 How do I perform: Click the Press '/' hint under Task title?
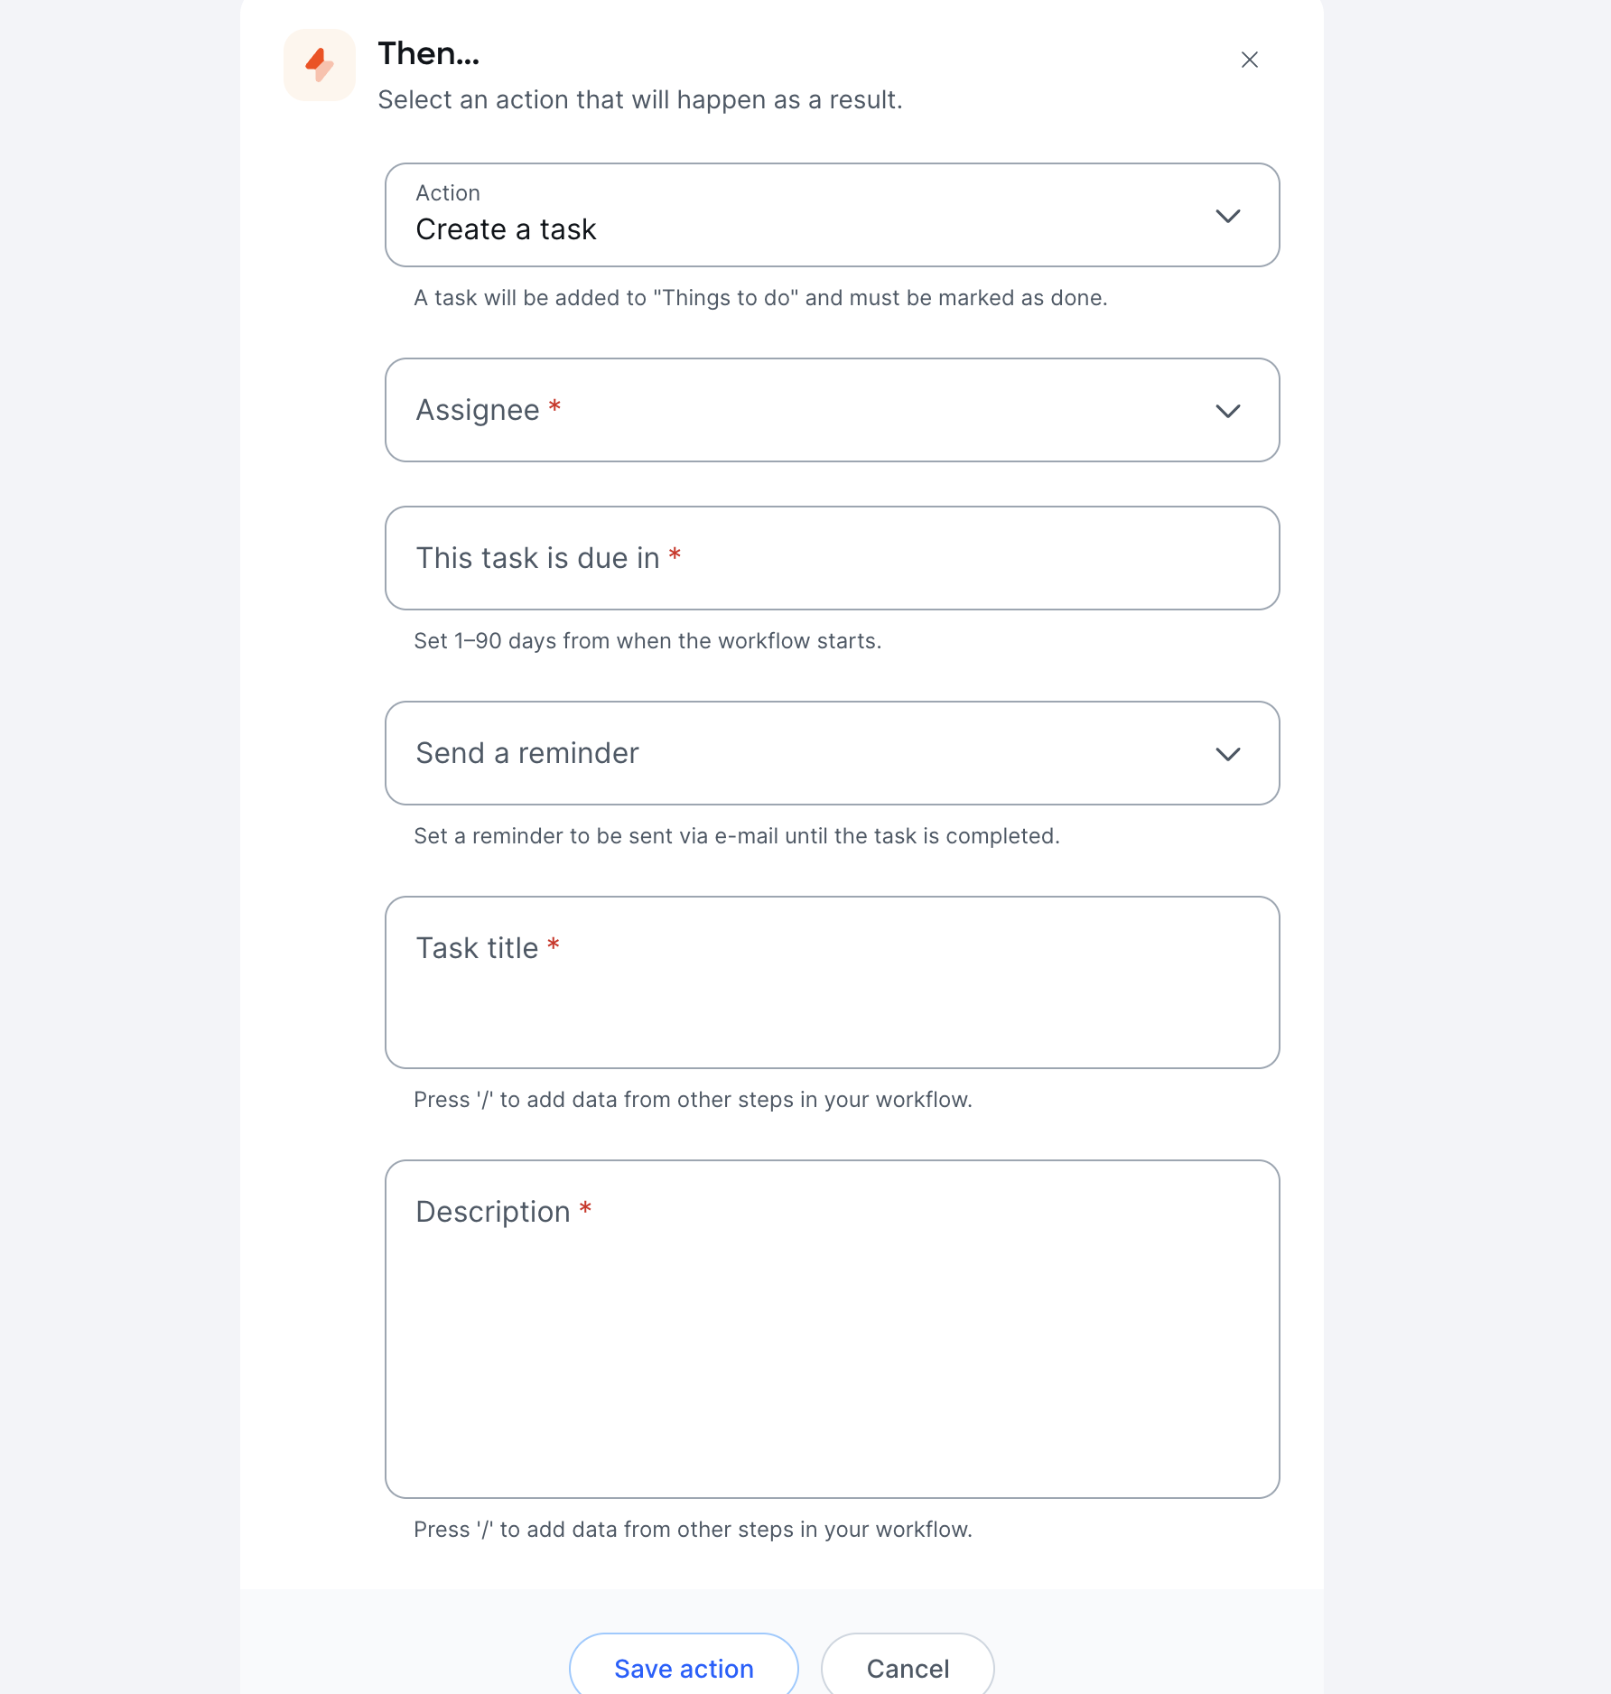[x=694, y=1099]
